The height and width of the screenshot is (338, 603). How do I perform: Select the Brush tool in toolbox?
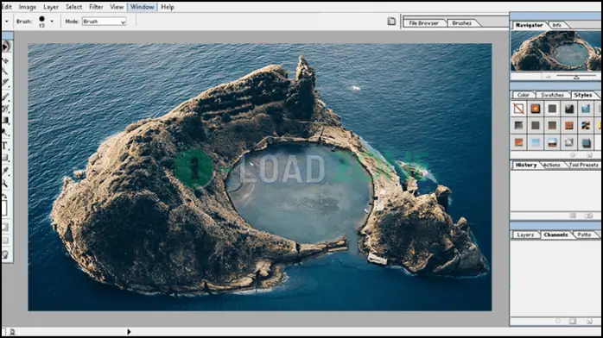[5, 97]
